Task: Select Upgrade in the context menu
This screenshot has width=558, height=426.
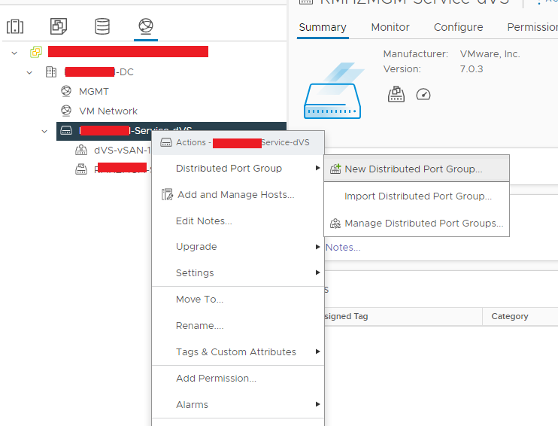Action: 238,246
